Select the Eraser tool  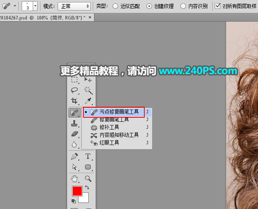coord(74,134)
